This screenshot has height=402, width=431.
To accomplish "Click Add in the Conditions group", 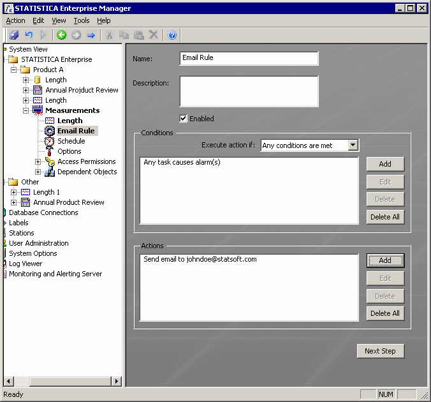I will 385,164.
